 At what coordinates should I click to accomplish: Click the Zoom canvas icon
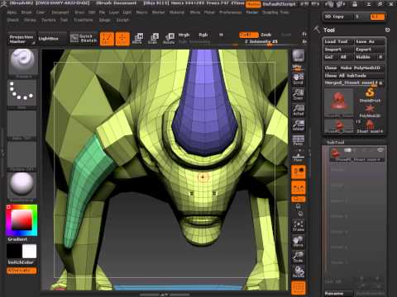pyautogui.click(x=298, y=95)
